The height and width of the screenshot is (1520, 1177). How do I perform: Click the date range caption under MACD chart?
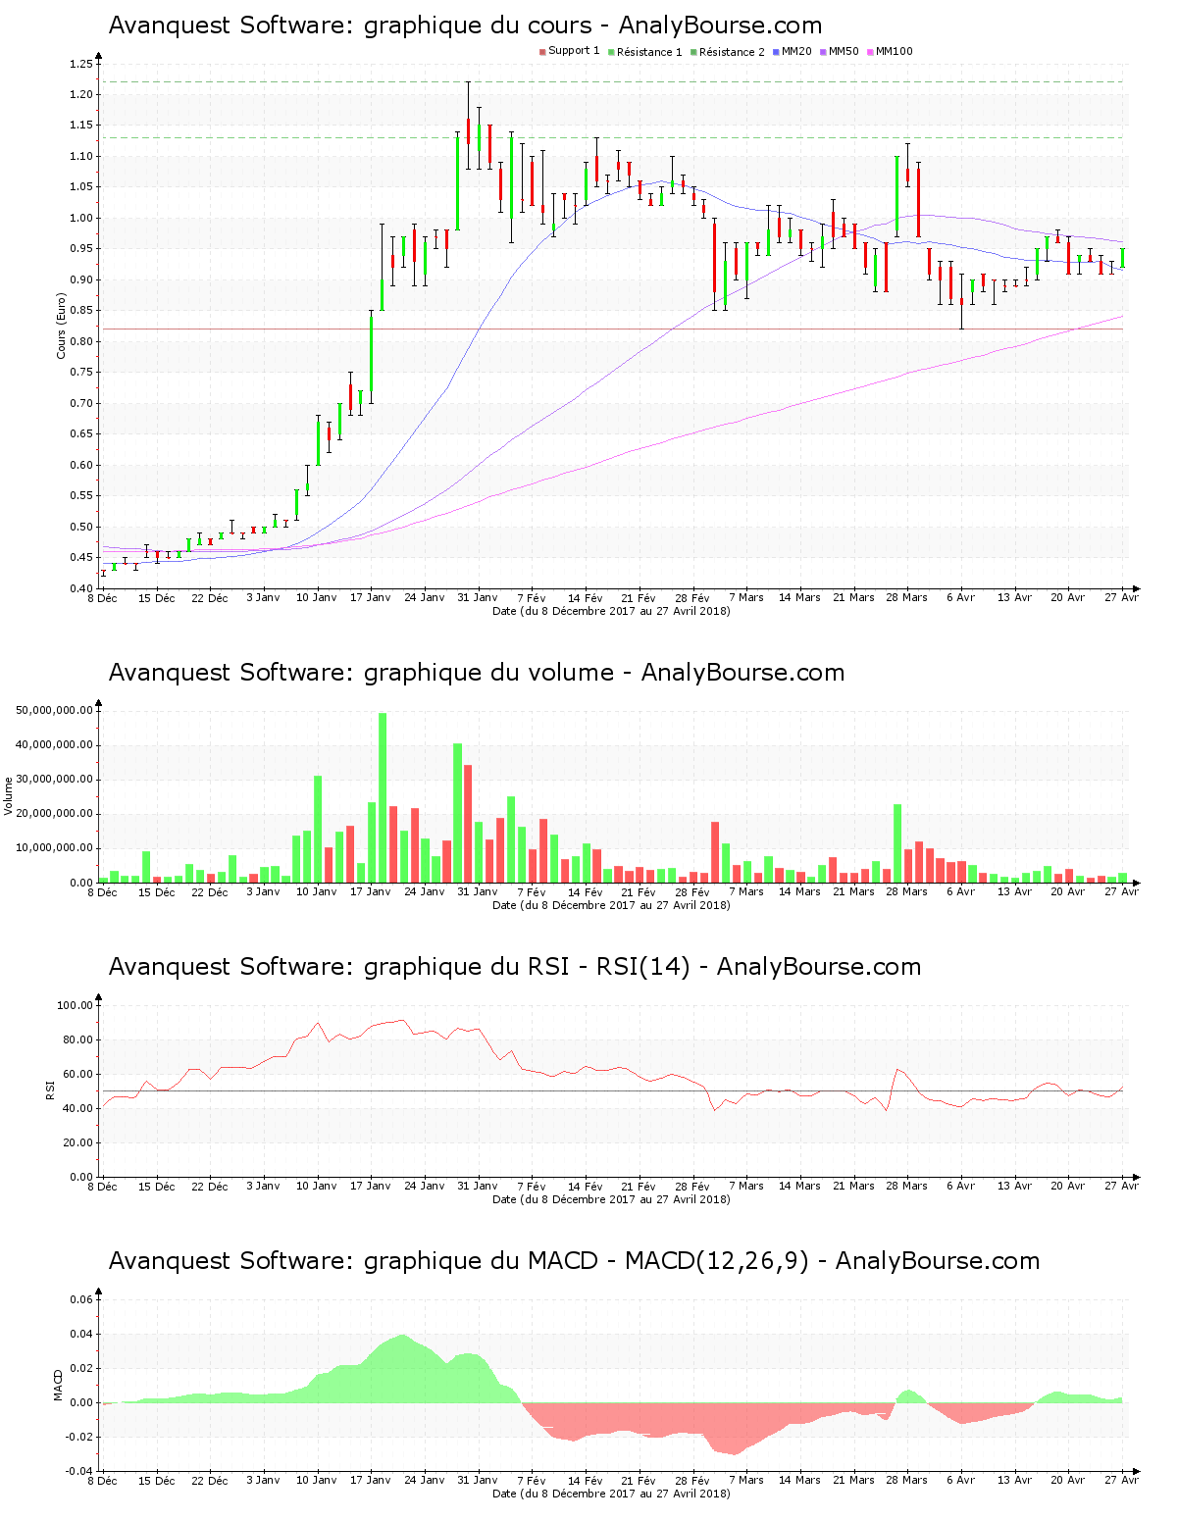pos(611,1493)
